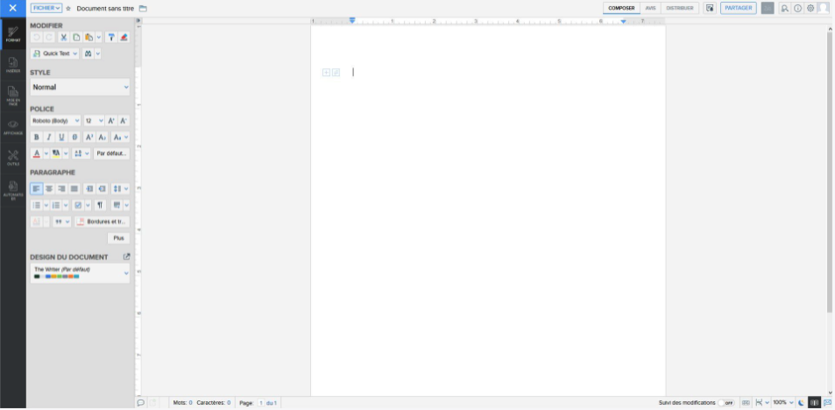Center-align the paragraph
The width and height of the screenshot is (835, 410).
(49, 188)
